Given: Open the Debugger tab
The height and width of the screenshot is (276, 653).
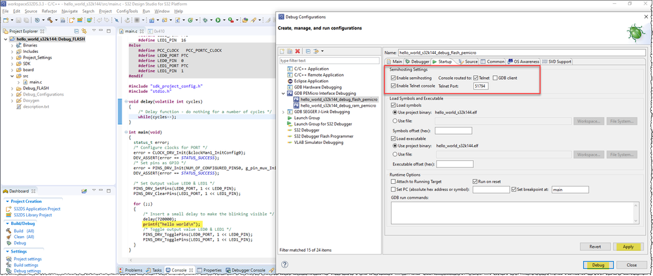Looking at the screenshot, I should 417,61.
